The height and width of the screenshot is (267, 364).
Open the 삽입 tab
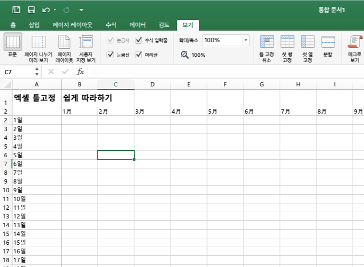[34, 25]
